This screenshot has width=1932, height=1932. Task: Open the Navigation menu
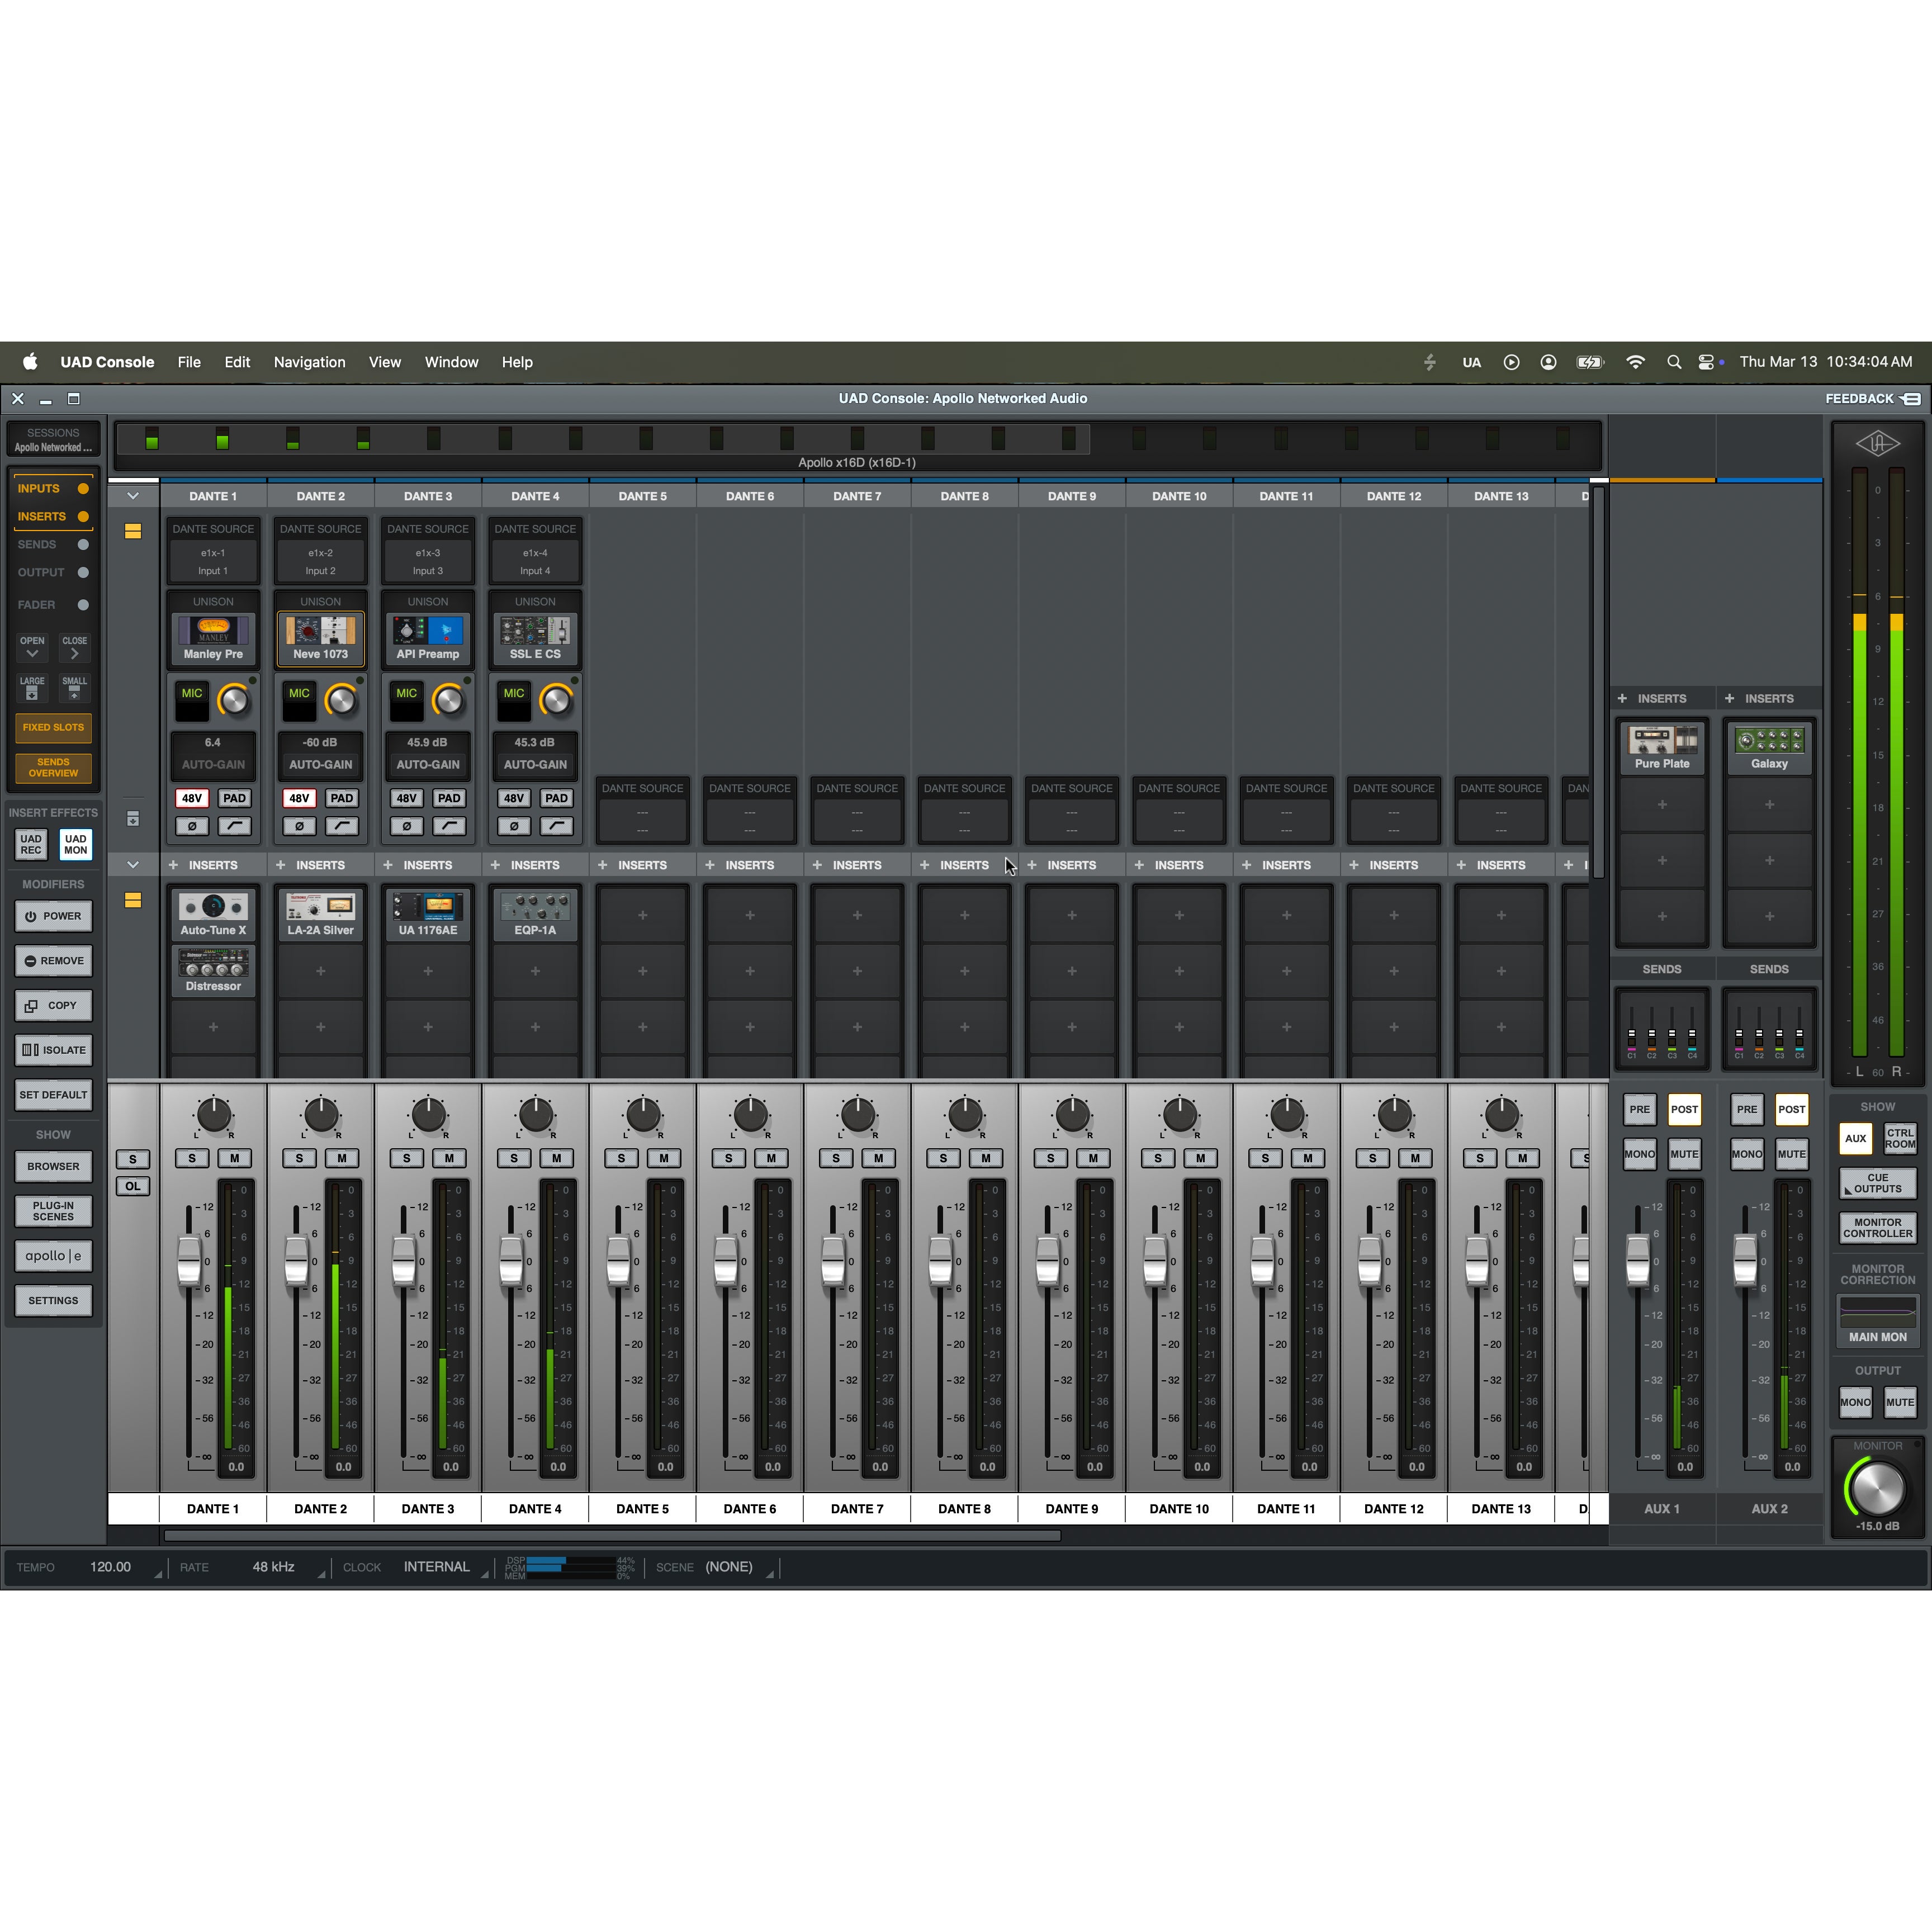click(309, 362)
